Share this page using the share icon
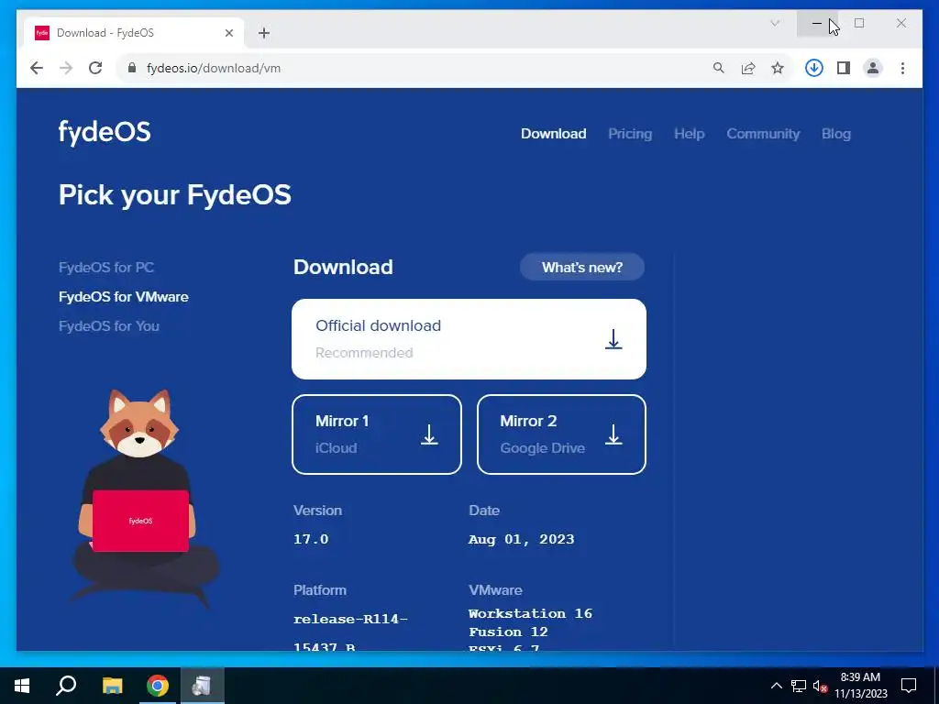 tap(748, 68)
